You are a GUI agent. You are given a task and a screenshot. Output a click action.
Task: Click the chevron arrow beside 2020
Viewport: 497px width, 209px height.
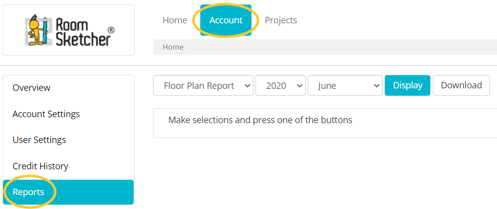(299, 85)
